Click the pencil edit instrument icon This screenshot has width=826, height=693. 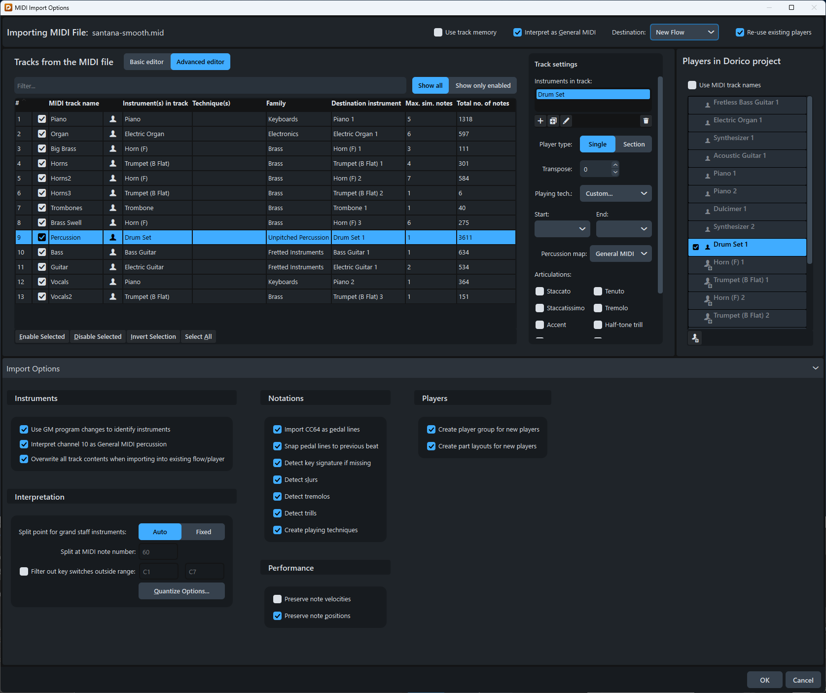(x=566, y=121)
